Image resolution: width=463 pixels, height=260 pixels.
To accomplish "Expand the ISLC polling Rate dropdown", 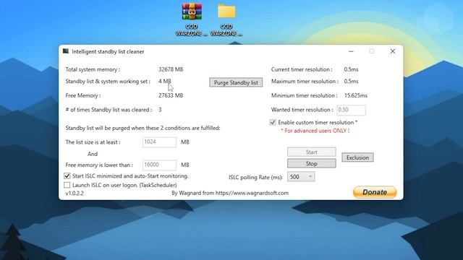I will (301, 177).
